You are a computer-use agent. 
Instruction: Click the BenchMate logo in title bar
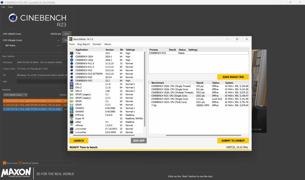(x=71, y=39)
